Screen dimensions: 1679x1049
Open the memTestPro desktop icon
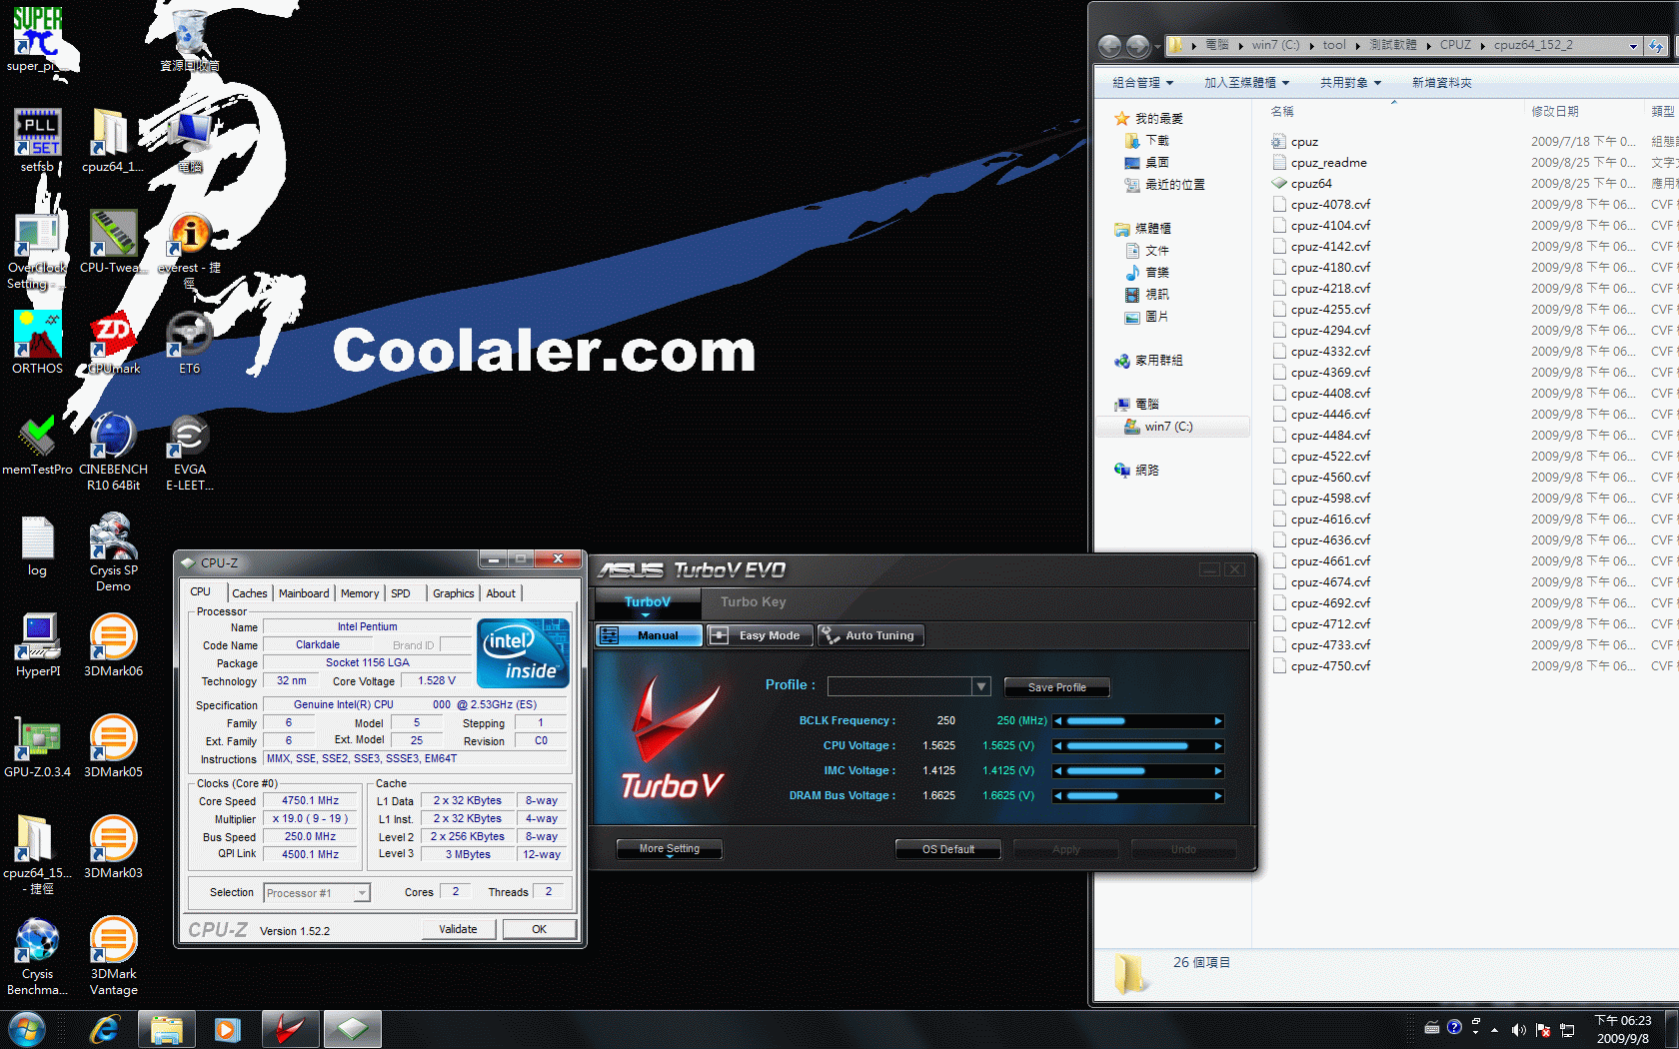pos(37,444)
